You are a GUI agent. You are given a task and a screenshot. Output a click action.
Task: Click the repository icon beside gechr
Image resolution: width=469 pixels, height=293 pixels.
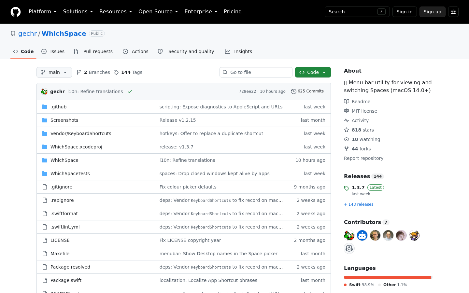(x=13, y=34)
